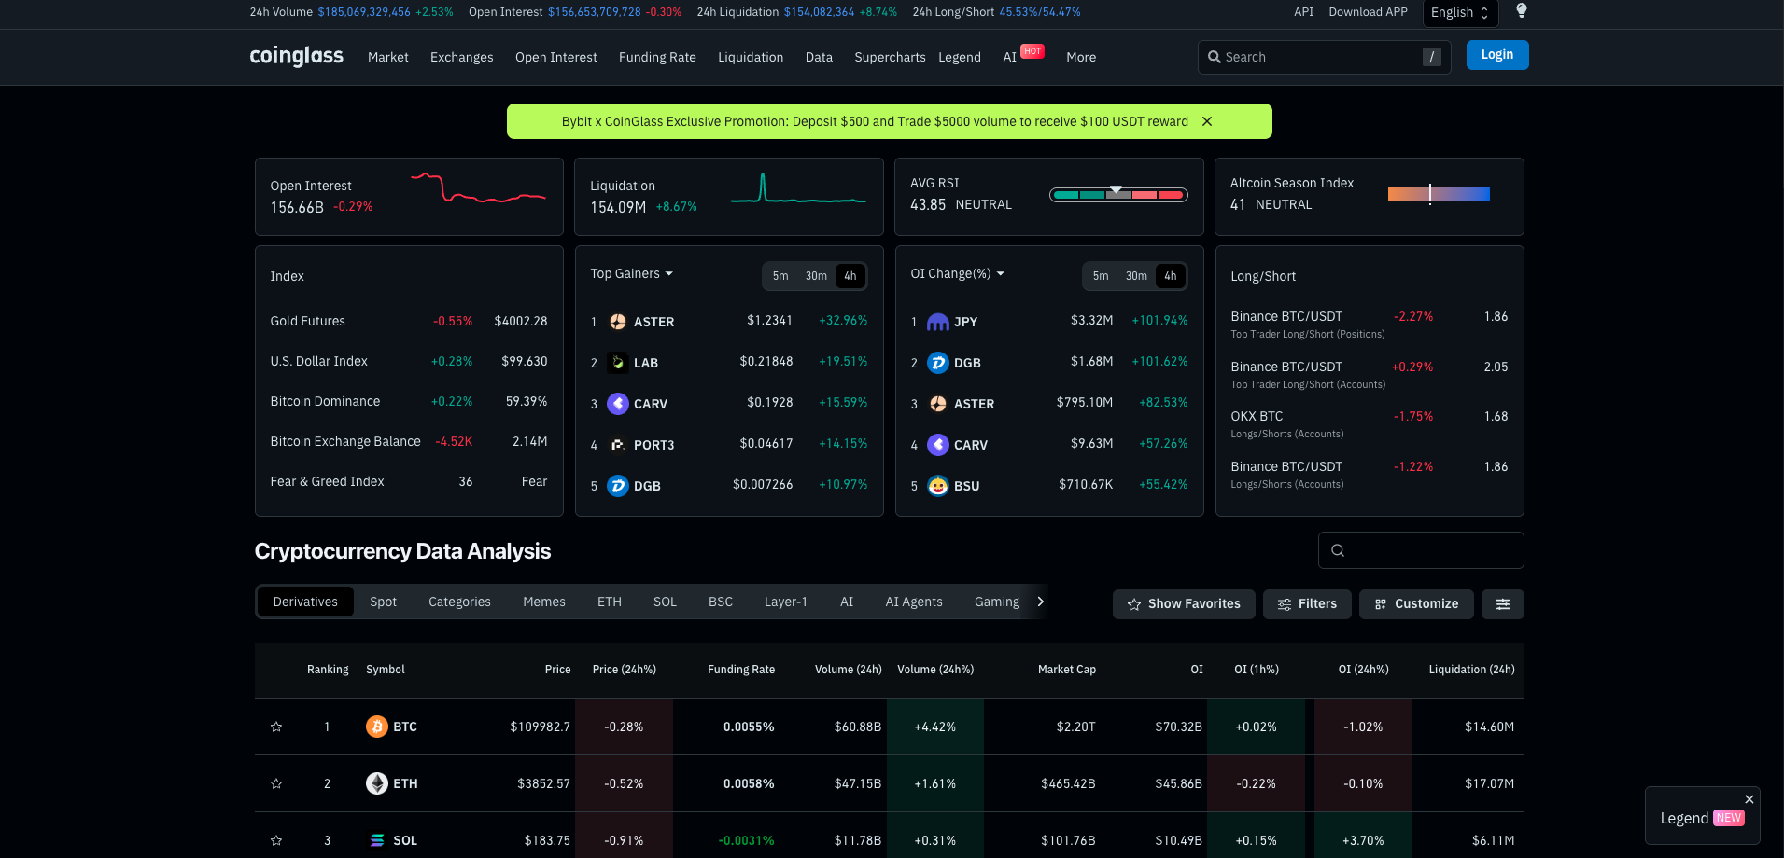The width and height of the screenshot is (1784, 858).
Task: Expand the OI Change(%) dropdown
Action: [958, 273]
